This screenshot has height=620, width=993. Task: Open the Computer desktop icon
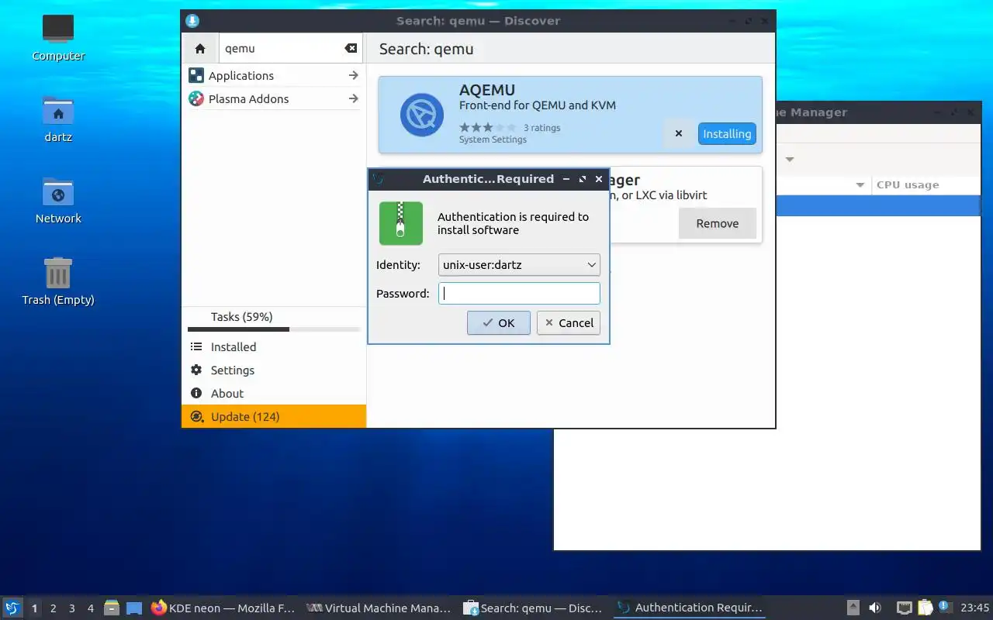(58, 37)
